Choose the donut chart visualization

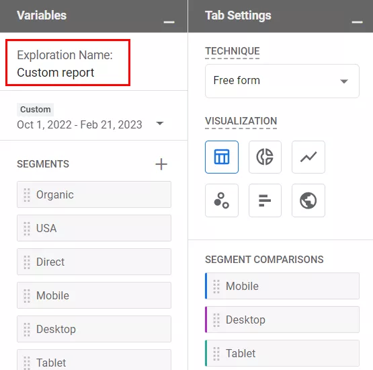click(x=265, y=157)
